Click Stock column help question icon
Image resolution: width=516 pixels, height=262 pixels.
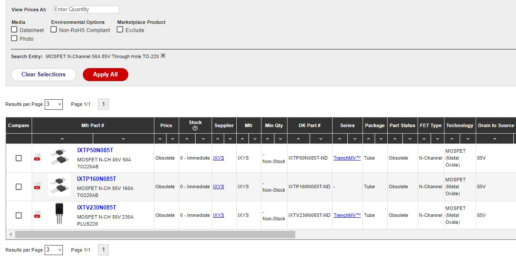tap(195, 128)
